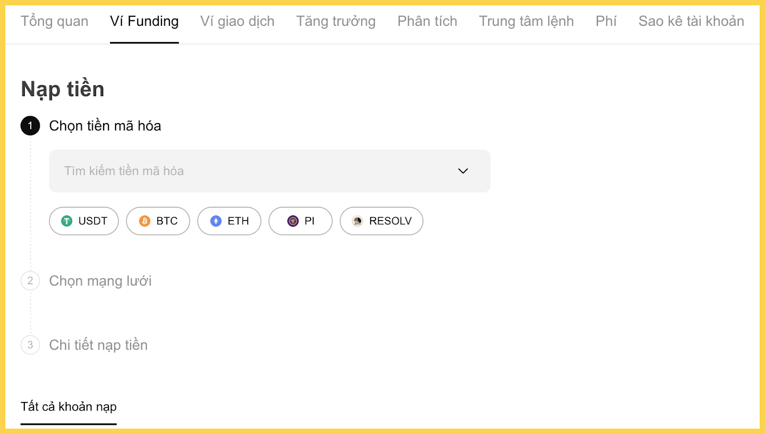Select the USDT quick-pick chip
765x434 pixels.
click(x=84, y=221)
